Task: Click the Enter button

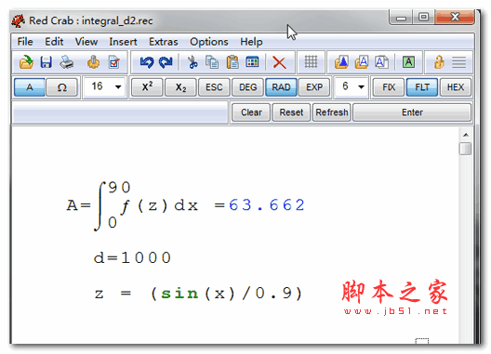Action: coord(412,112)
